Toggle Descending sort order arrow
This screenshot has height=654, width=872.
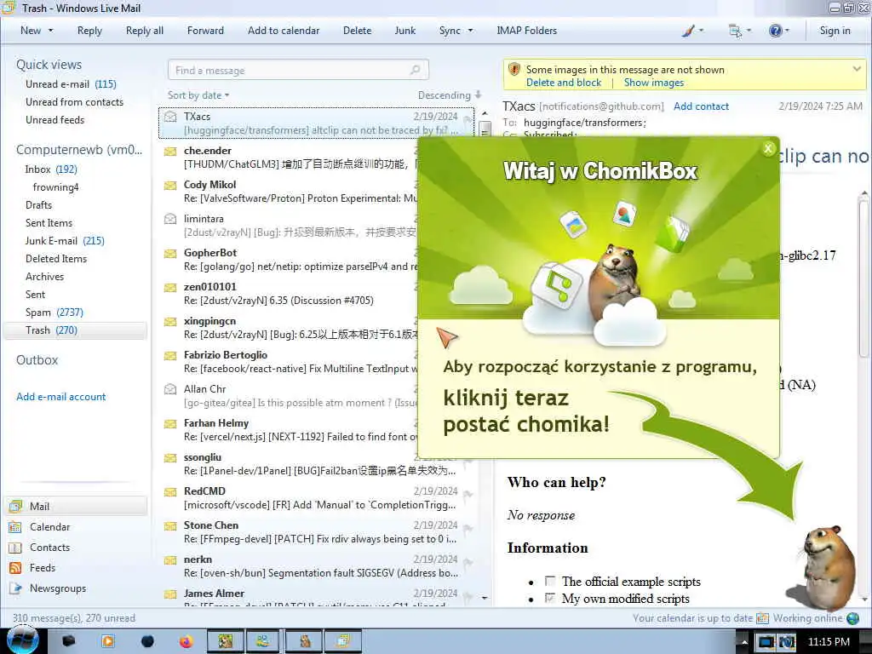coord(479,95)
